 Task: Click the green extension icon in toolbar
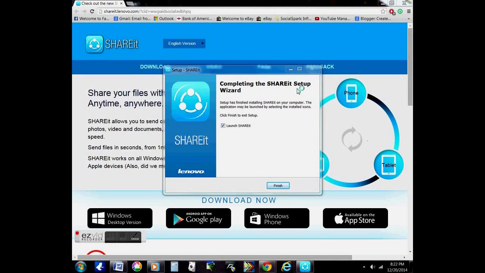(400, 11)
